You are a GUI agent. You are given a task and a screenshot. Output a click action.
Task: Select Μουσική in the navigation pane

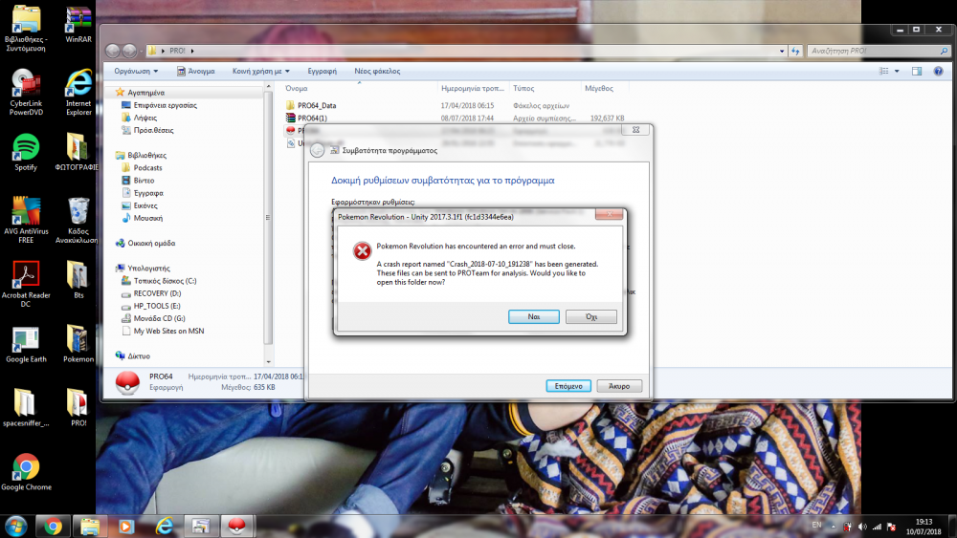coord(147,218)
